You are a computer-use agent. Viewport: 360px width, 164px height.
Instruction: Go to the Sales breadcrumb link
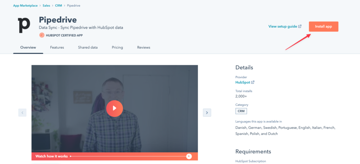(x=46, y=6)
